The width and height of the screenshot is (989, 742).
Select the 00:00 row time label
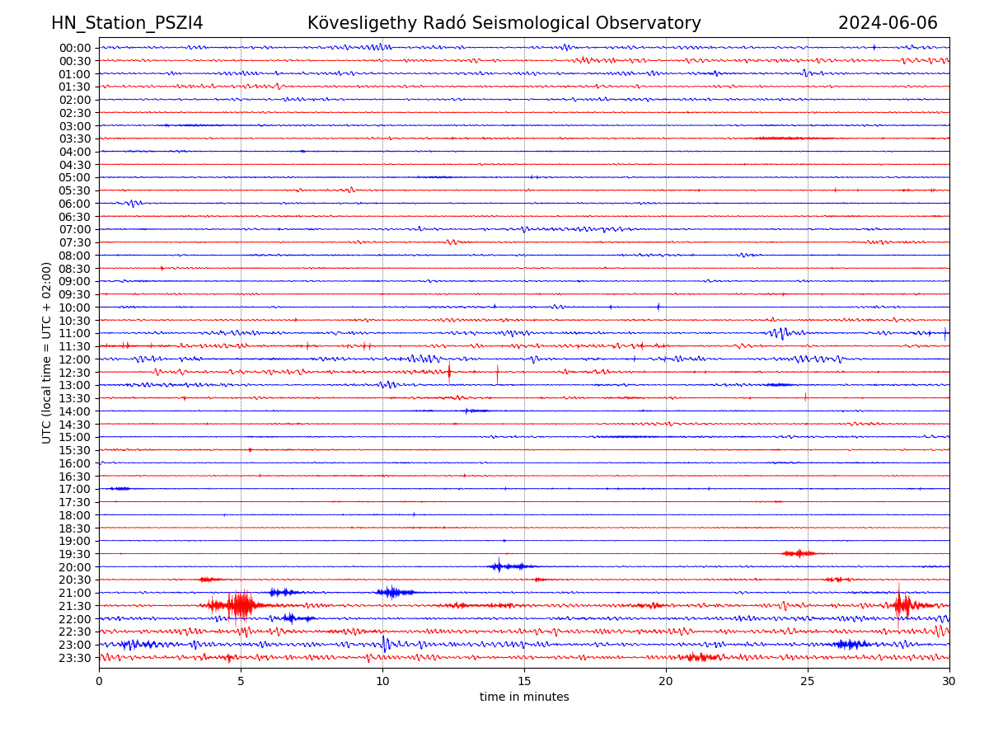pos(75,48)
